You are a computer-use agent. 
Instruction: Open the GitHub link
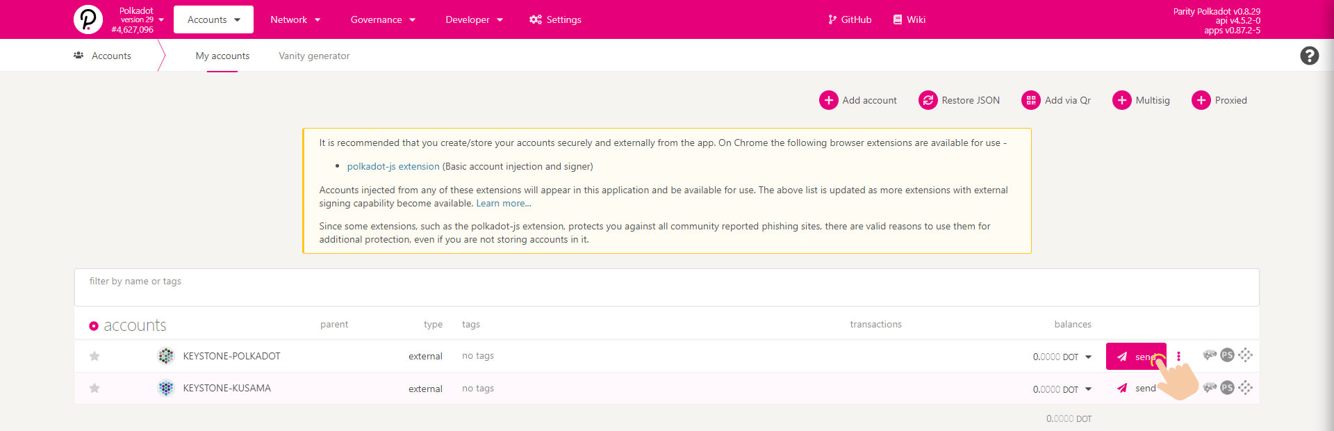pos(850,19)
